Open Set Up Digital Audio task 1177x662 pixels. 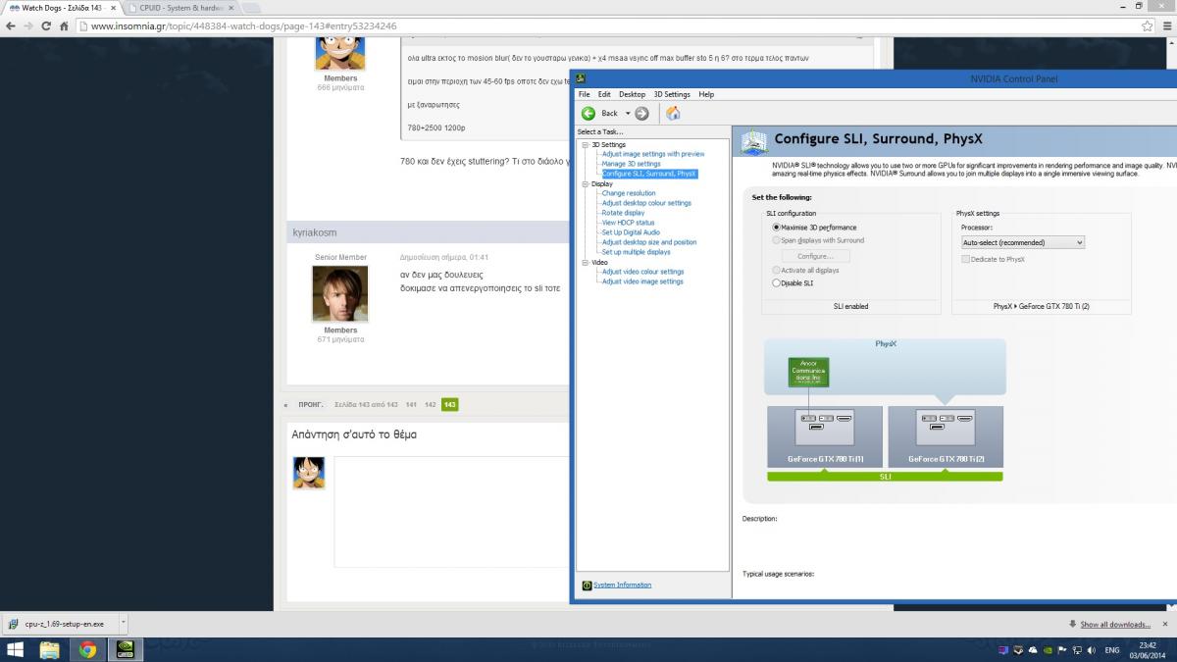pyautogui.click(x=631, y=232)
